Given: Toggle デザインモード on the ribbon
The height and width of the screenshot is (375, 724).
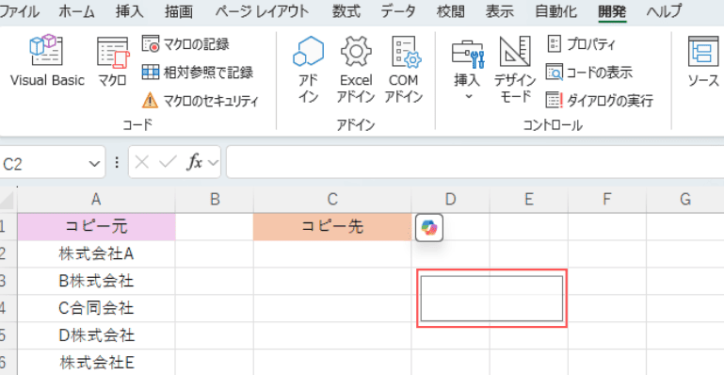Looking at the screenshot, I should click(515, 71).
